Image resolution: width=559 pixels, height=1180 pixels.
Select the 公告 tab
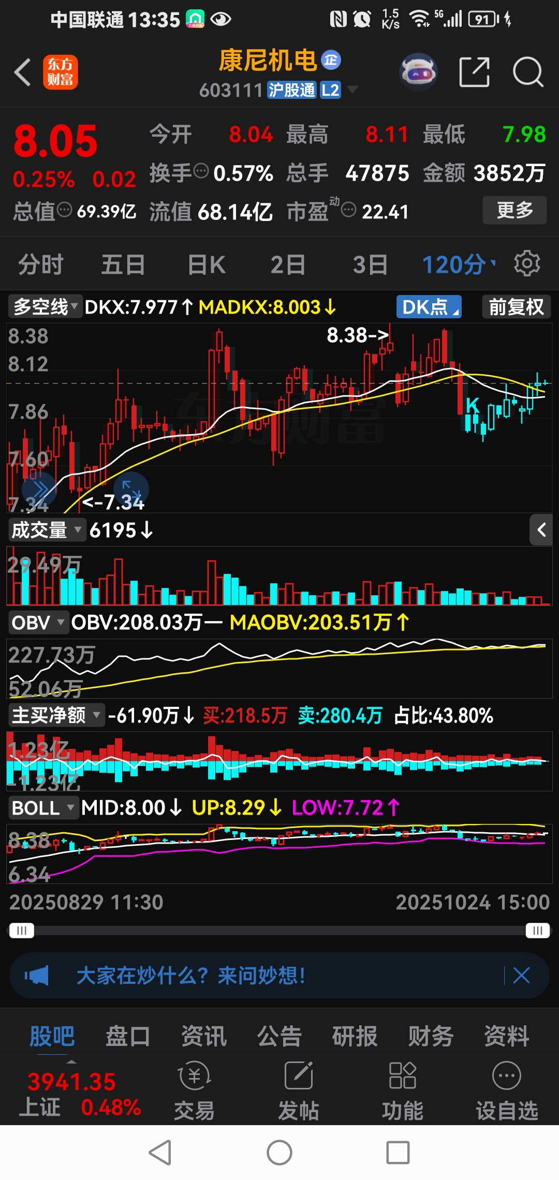[x=279, y=1036]
